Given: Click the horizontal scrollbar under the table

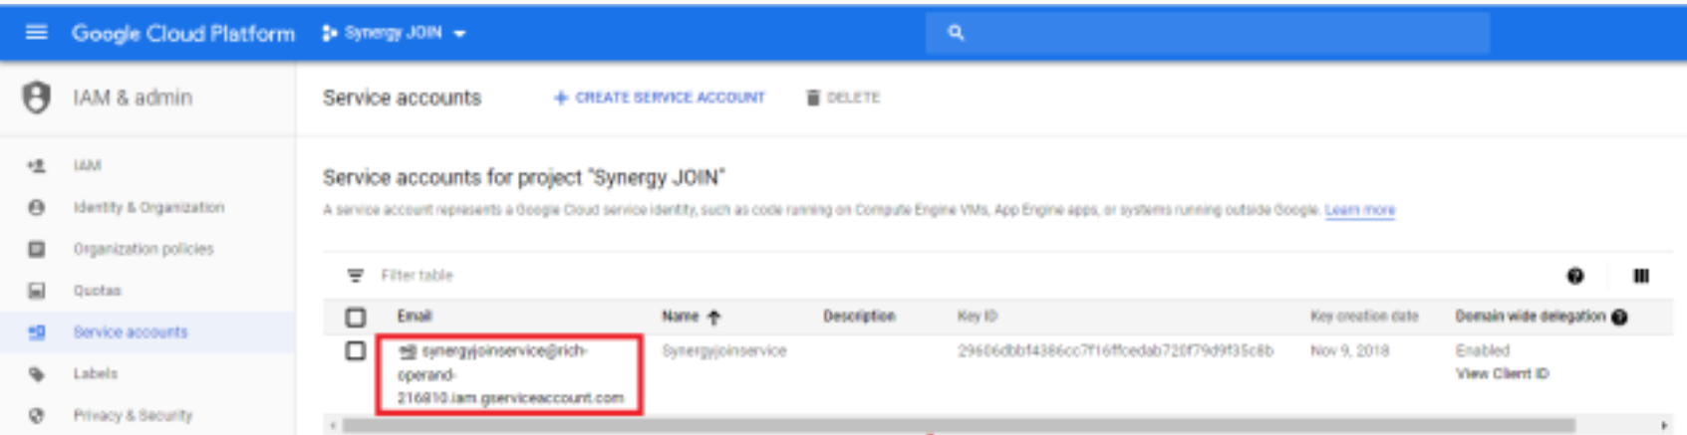Looking at the screenshot, I should pos(959,426).
